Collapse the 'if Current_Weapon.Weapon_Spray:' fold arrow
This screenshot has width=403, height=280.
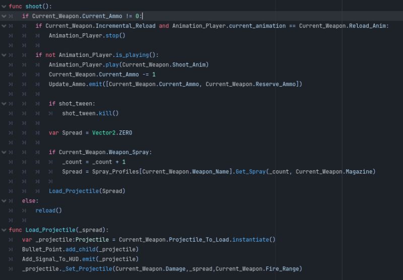[4, 152]
